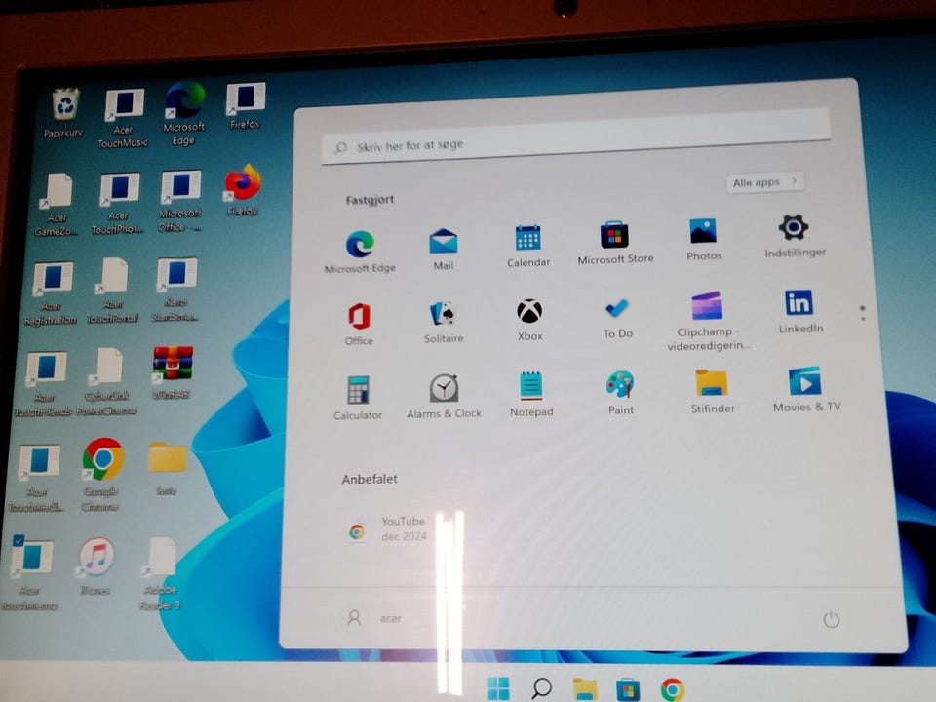This screenshot has width=936, height=702.
Task: Open Microsoft Edge in pinned apps
Action: pos(360,251)
